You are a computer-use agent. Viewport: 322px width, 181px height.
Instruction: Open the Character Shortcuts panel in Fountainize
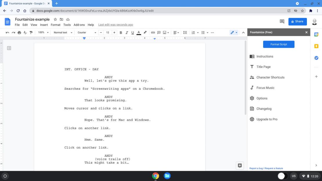[270, 77]
